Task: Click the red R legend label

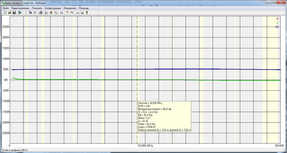Action: 277,19
